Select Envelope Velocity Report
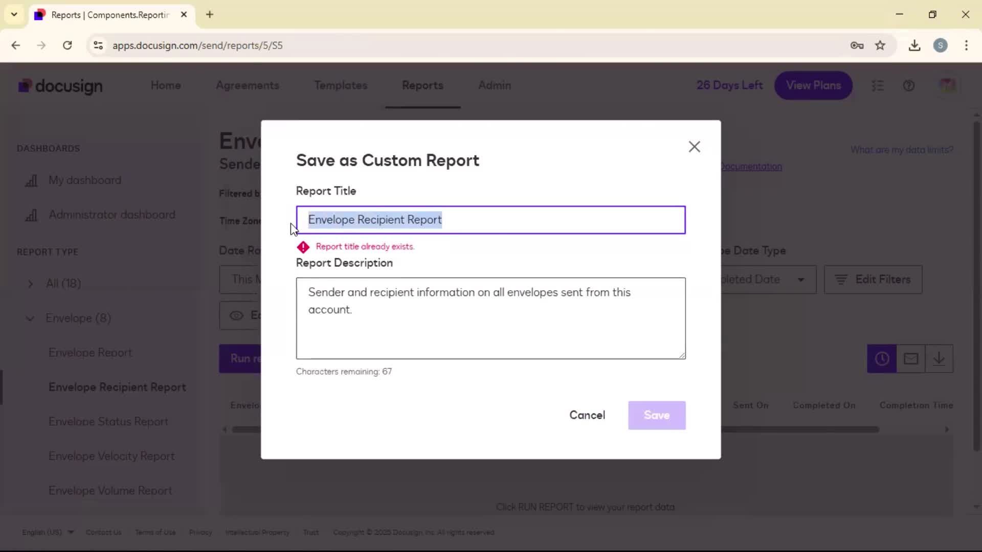The image size is (982, 552). [111, 456]
